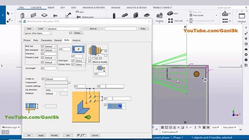Switch to the Analysis tab
This screenshot has width=249, height=140.
[76, 40]
